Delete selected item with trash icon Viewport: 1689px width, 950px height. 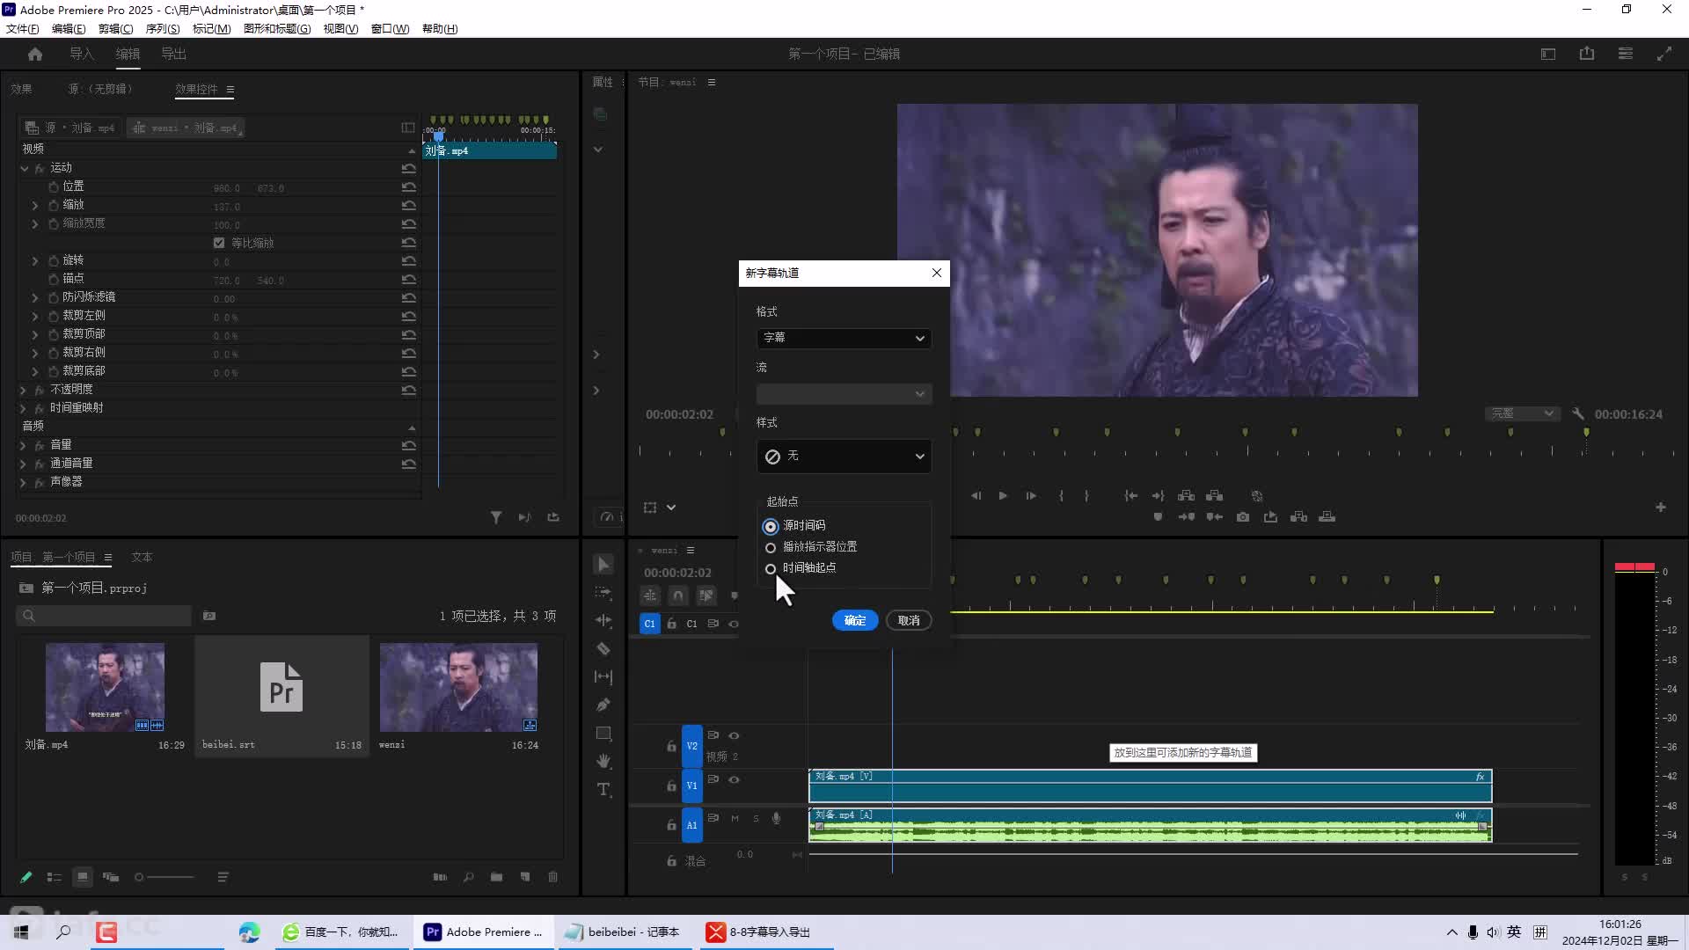click(x=553, y=877)
